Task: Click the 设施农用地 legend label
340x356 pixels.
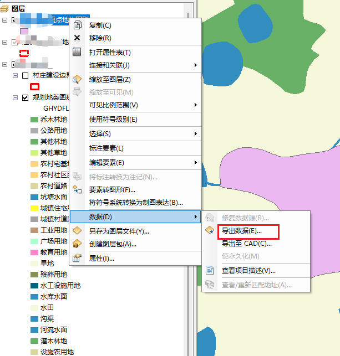Action: pos(57,352)
